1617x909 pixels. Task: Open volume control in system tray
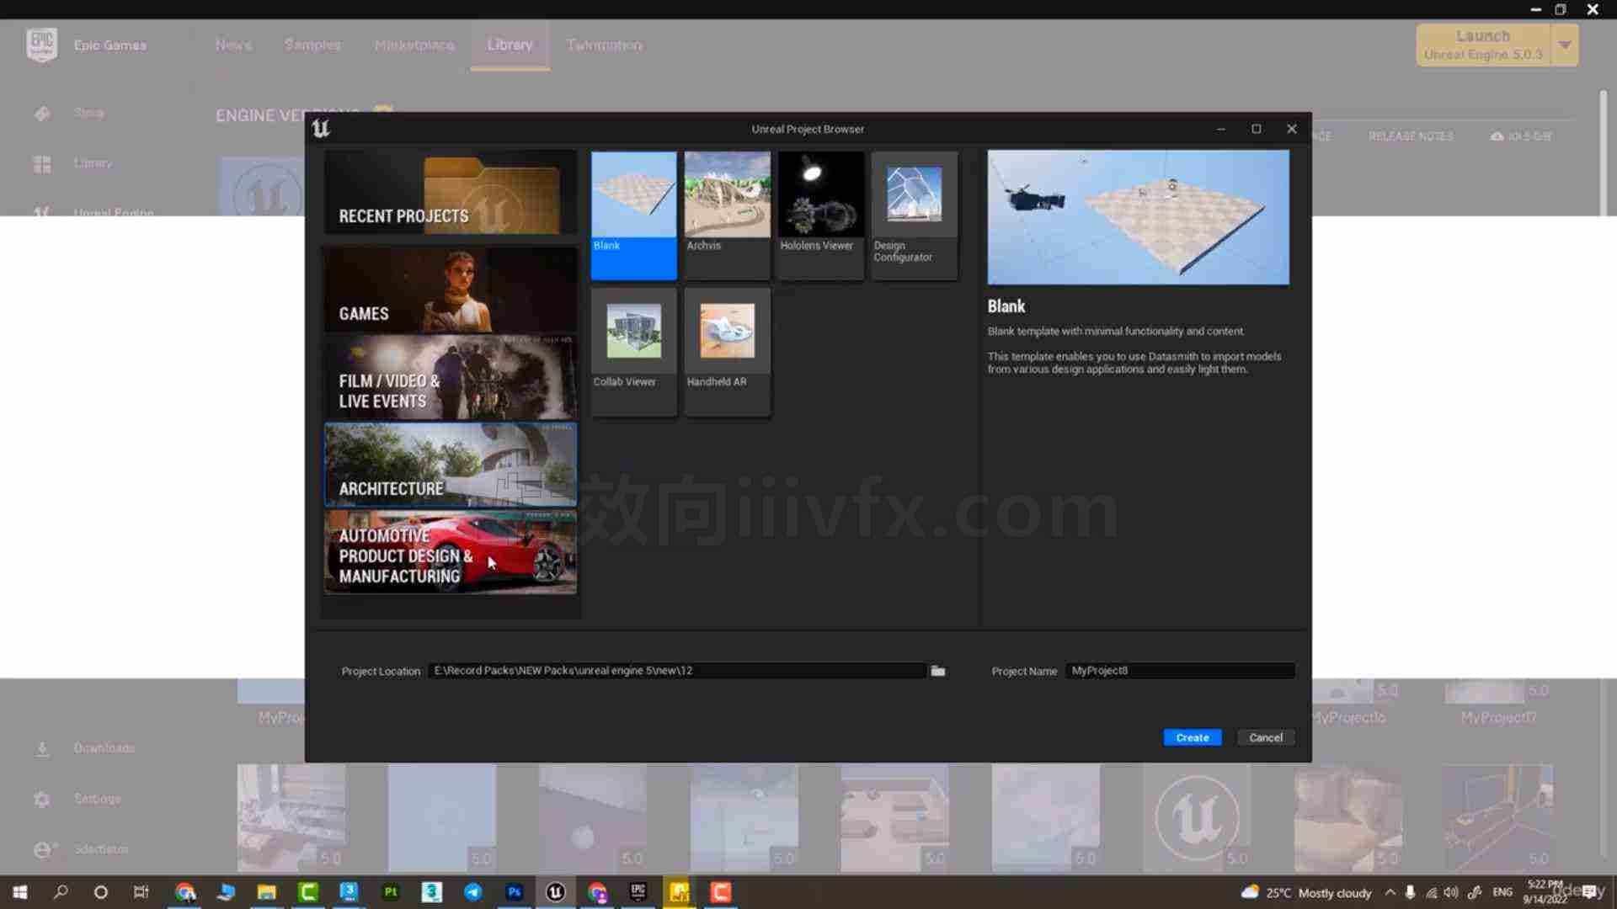[1451, 892]
